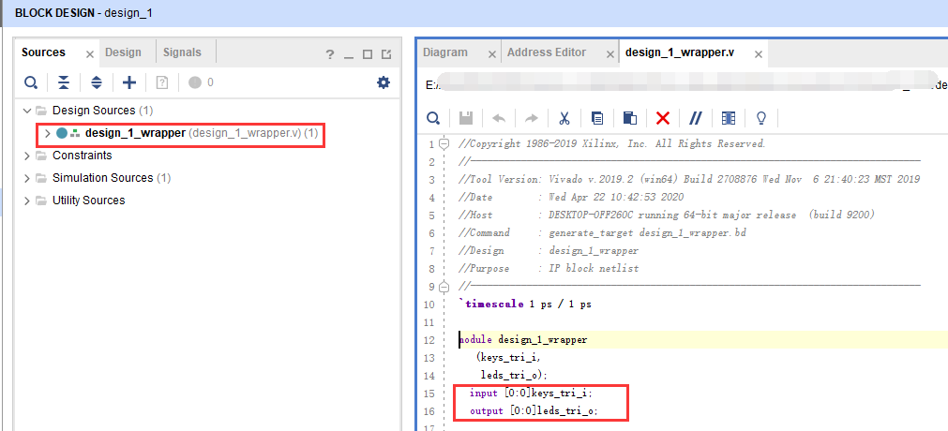Click the undo arrow in the editor toolbar

(x=499, y=118)
